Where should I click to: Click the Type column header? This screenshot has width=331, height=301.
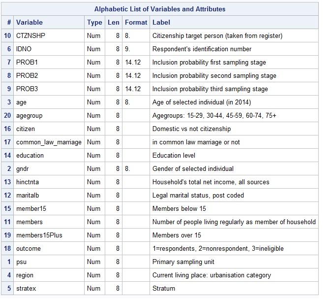pos(94,22)
